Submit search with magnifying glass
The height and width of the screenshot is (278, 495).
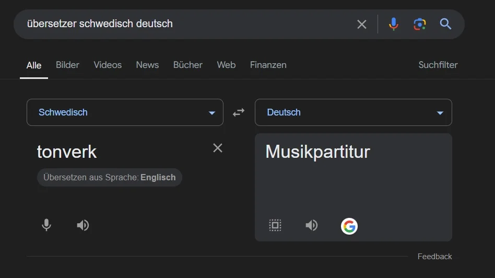click(445, 24)
